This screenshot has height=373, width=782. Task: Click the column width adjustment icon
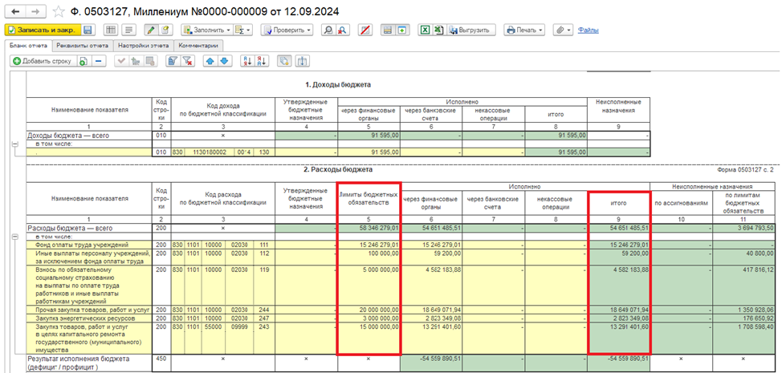(x=303, y=61)
